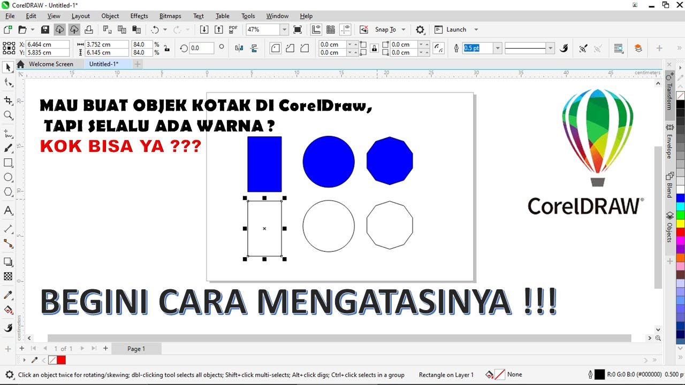685x385 pixels.
Task: Select the Connector tool
Action: (8, 243)
